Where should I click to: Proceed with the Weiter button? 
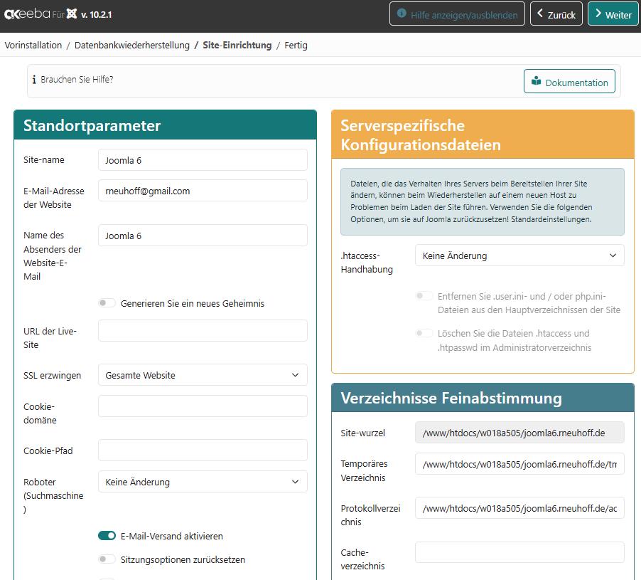(x=613, y=14)
